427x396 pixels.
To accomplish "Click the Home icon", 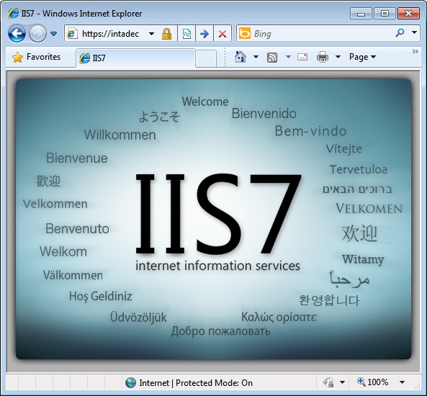I will (241, 57).
